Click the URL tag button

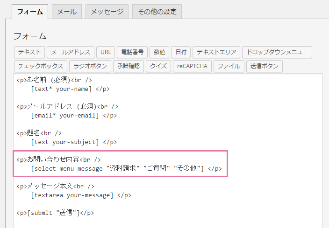106,52
